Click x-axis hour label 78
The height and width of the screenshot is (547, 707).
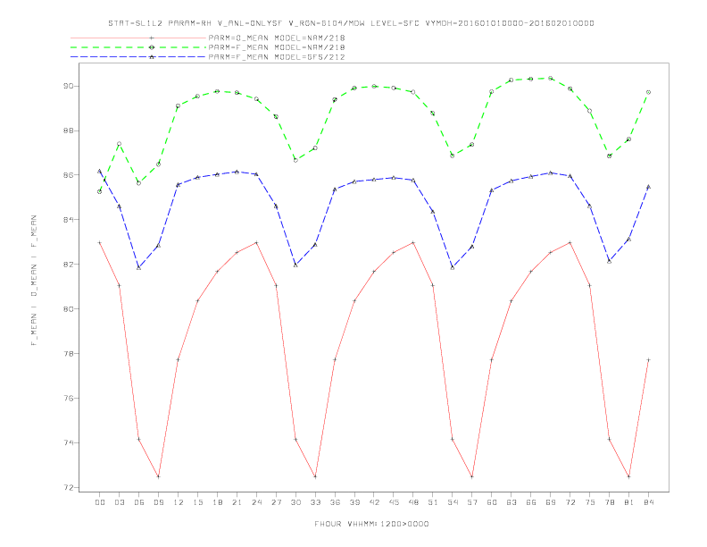(609, 502)
